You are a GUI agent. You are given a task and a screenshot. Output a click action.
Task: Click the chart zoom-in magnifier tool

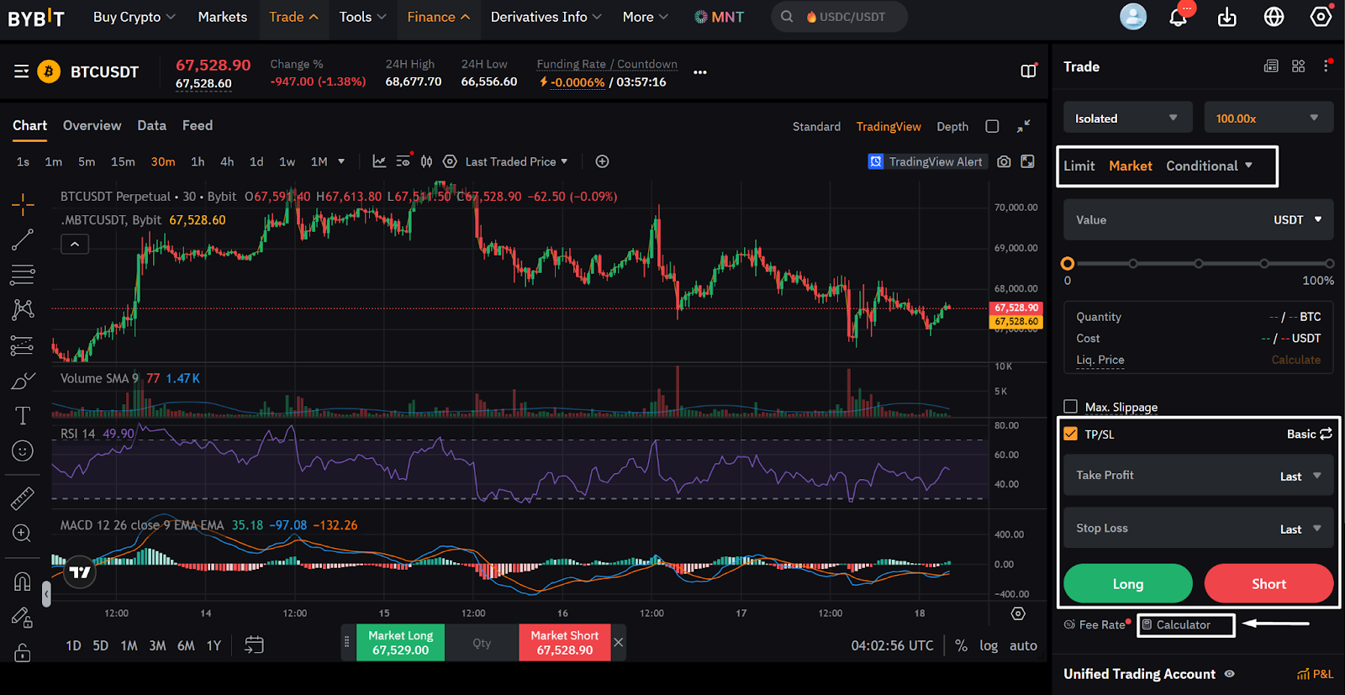click(23, 534)
